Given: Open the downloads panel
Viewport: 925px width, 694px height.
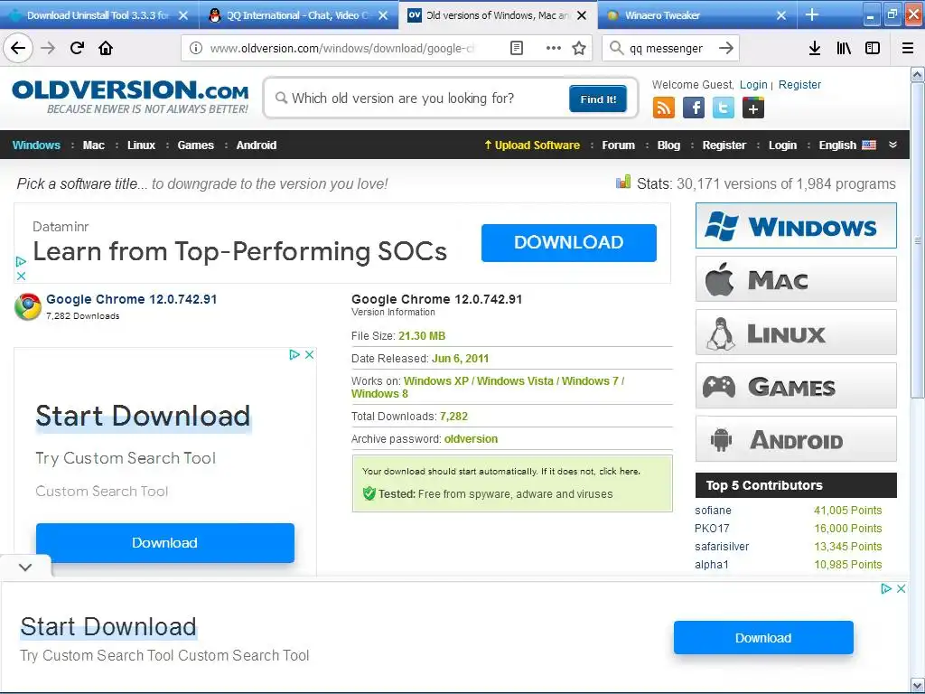Looking at the screenshot, I should coord(815,49).
